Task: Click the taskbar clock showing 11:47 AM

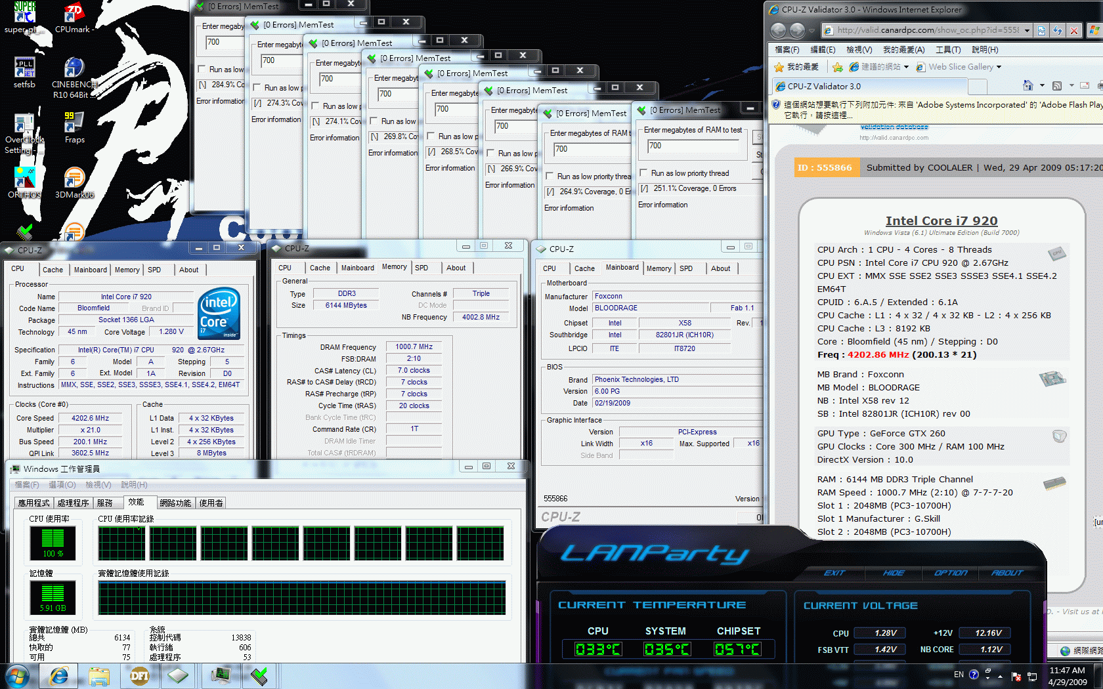Action: click(1067, 676)
